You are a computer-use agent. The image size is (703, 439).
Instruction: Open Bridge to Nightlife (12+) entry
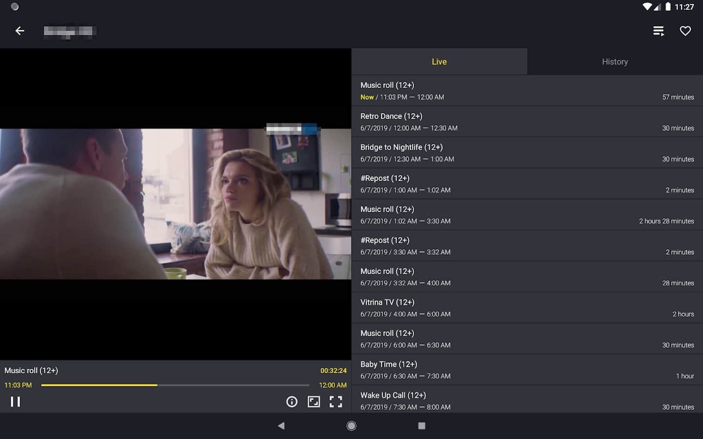[x=527, y=153]
